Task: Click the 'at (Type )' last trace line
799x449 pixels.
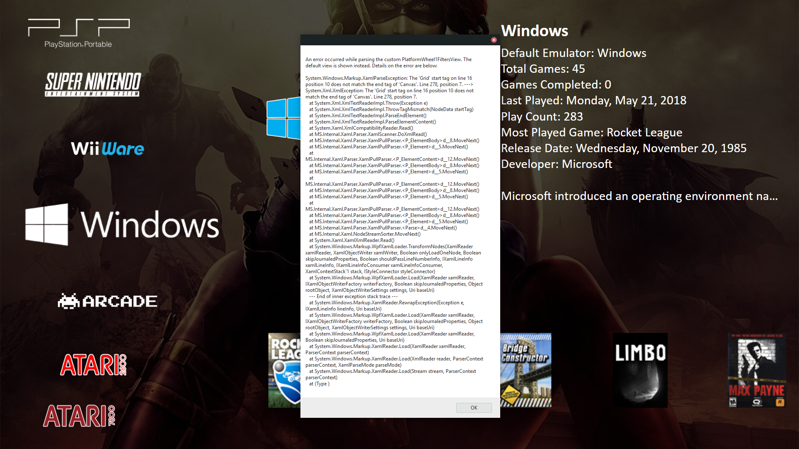Action: pyautogui.click(x=319, y=384)
